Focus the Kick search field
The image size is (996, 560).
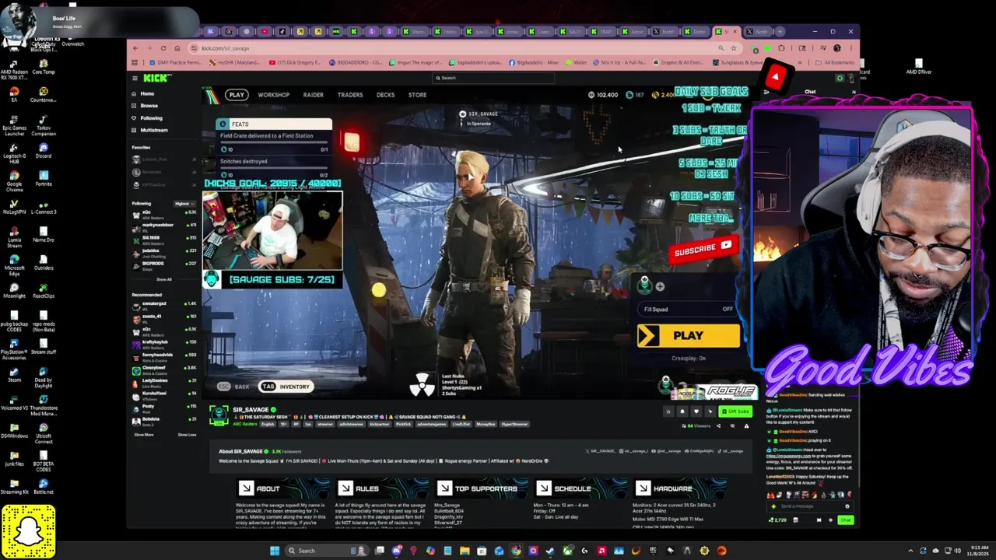pyautogui.click(x=493, y=78)
